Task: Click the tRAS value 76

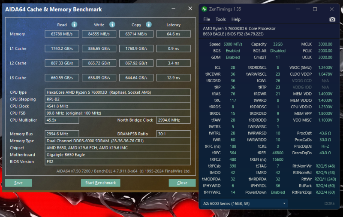Action: click(233, 94)
